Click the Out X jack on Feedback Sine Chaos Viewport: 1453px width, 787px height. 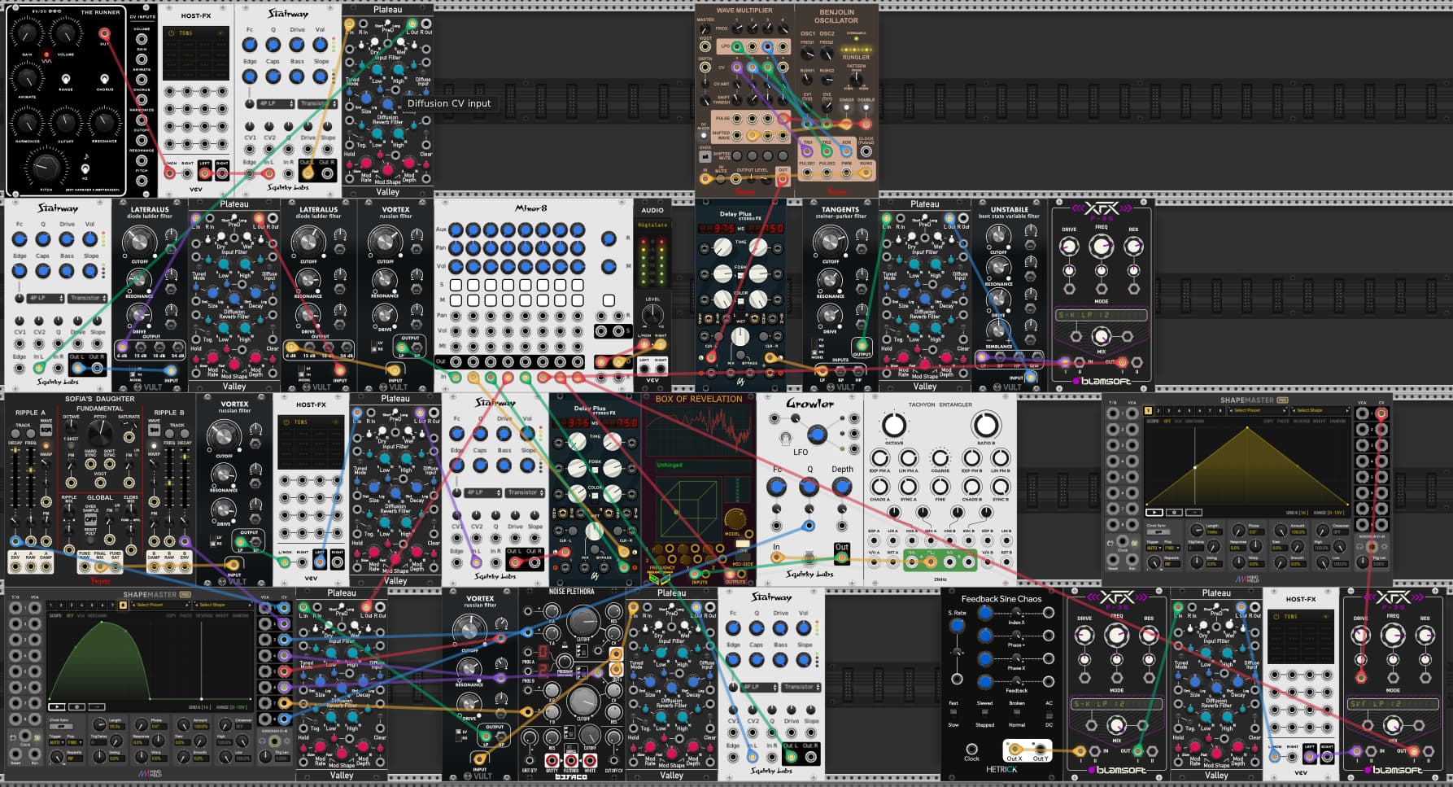[x=1014, y=750]
